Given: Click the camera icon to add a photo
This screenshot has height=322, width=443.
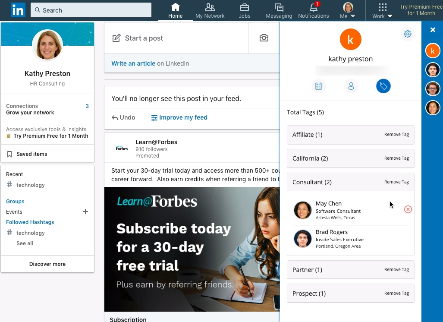Looking at the screenshot, I should 264,38.
